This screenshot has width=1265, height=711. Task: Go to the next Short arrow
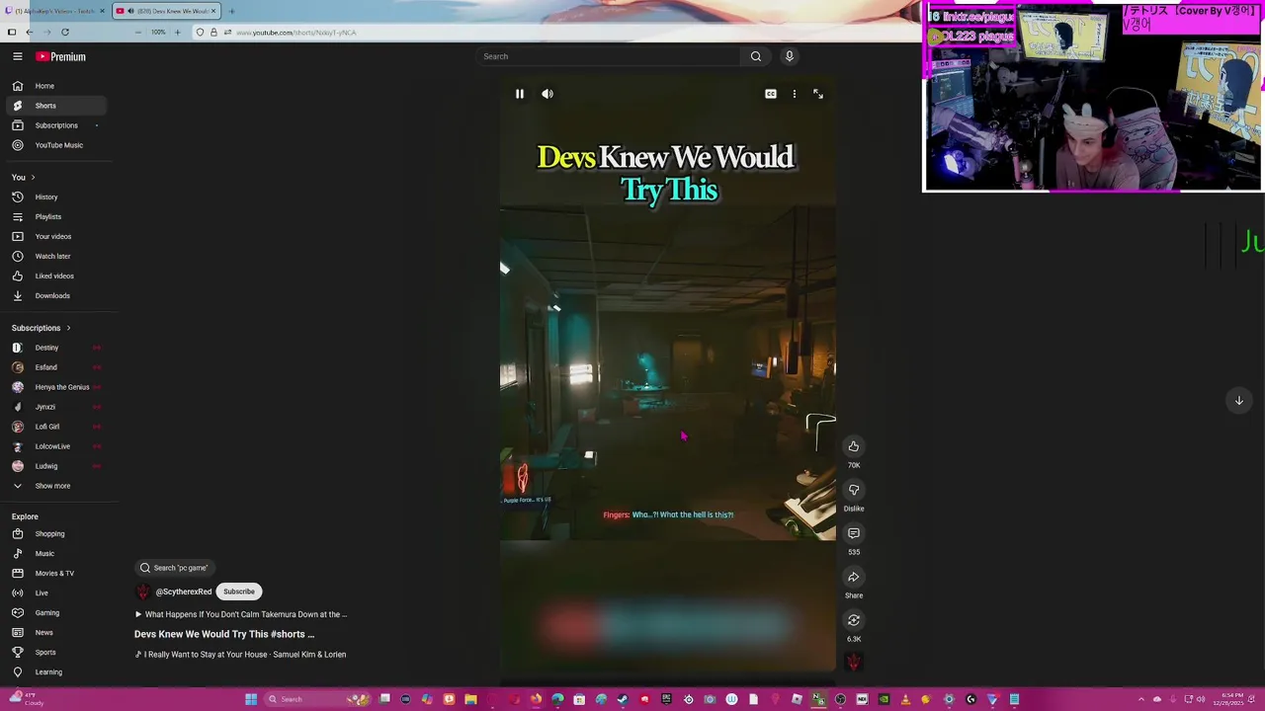tap(1238, 400)
